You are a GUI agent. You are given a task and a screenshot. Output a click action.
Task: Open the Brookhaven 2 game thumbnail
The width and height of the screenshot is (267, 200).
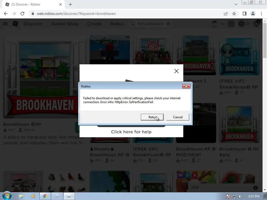point(196,55)
